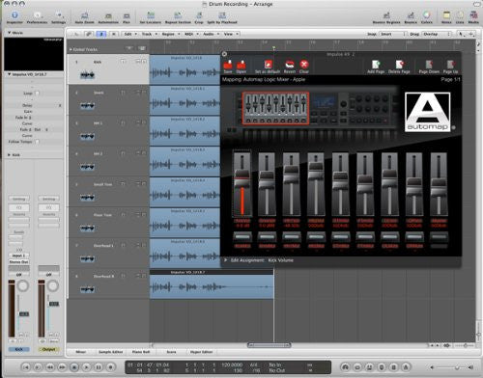Open the View menu in Arrange
The image size is (483, 378).
[231, 34]
